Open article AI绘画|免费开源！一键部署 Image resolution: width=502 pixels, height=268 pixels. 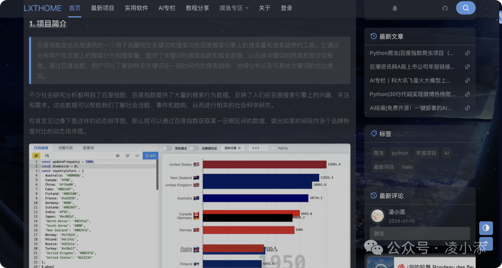pos(410,108)
